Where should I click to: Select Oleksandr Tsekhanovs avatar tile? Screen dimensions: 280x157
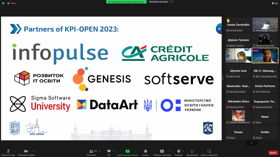tap(238, 117)
